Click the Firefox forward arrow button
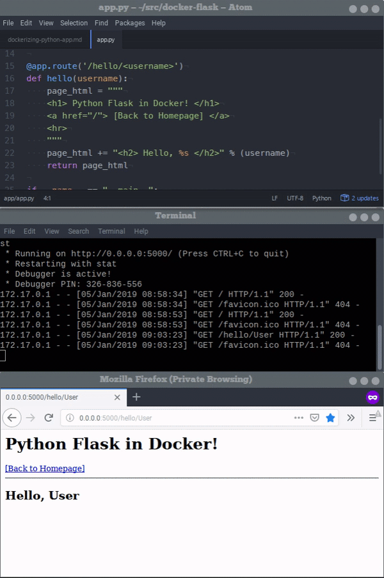The image size is (384, 578). click(x=31, y=418)
